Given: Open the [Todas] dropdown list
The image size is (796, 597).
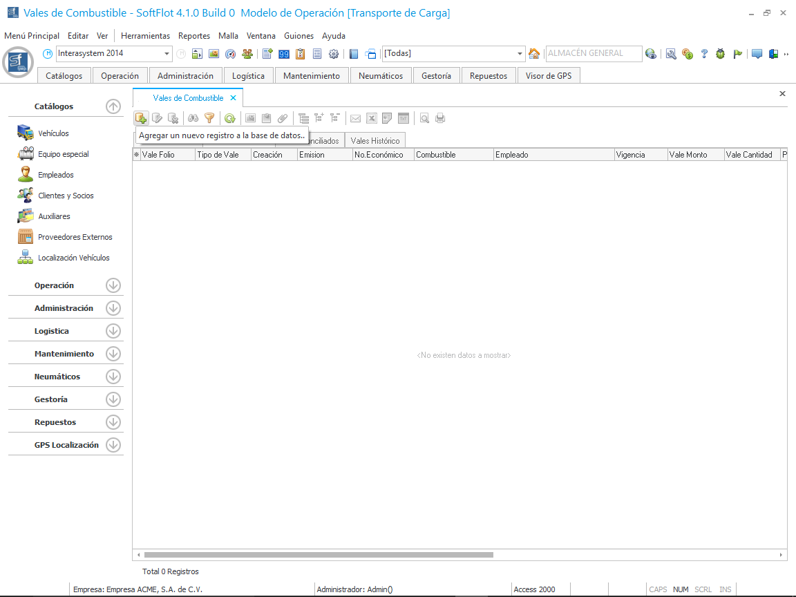Looking at the screenshot, I should (x=520, y=54).
